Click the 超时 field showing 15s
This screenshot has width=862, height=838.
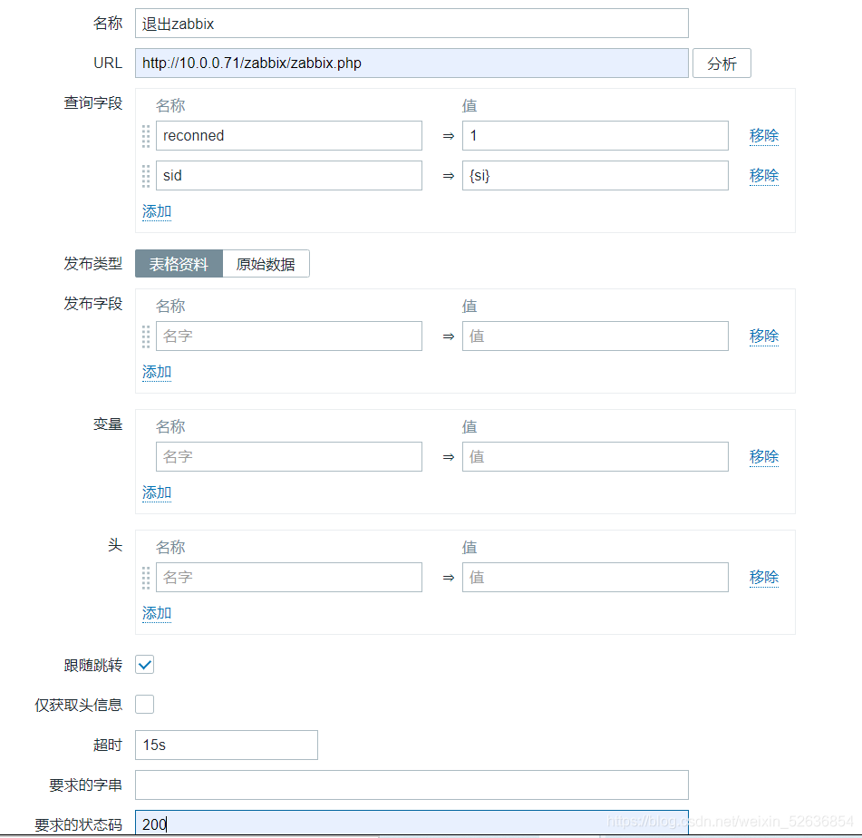226,745
